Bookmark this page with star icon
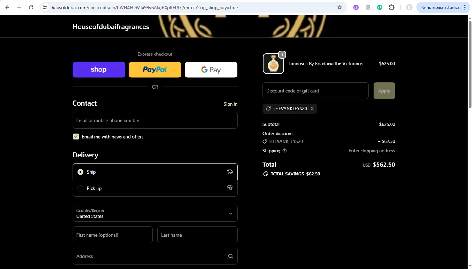The height and width of the screenshot is (269, 472). pos(340,7)
